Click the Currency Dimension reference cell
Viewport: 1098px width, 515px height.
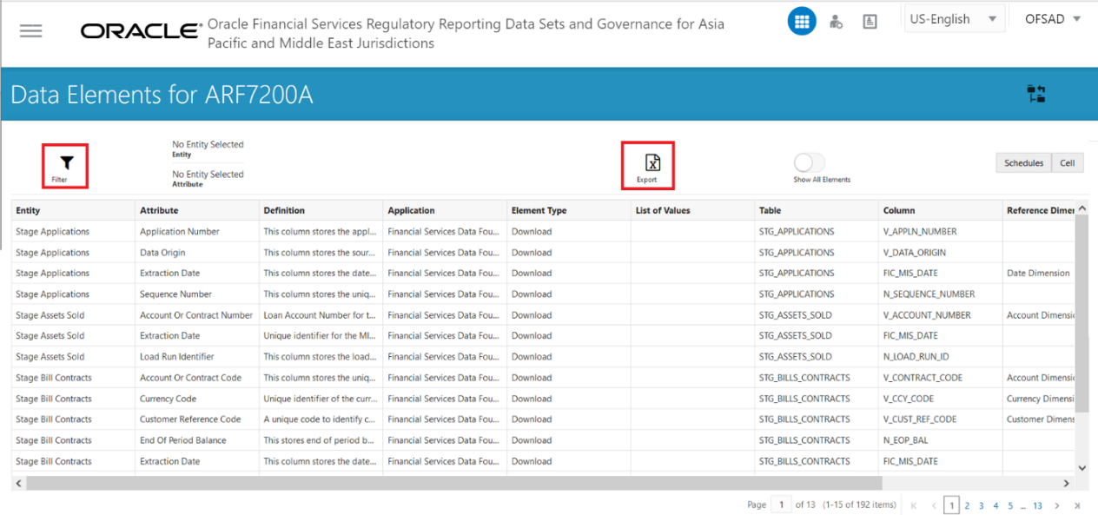point(1039,399)
